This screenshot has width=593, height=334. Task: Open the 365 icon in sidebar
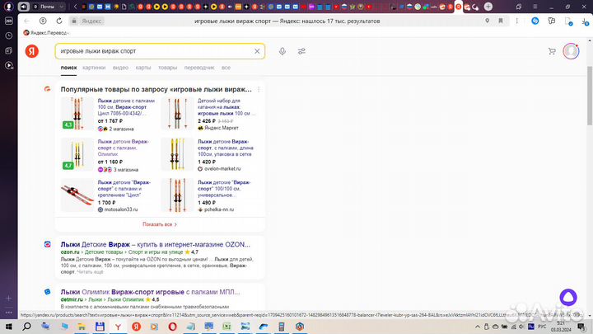point(8,21)
